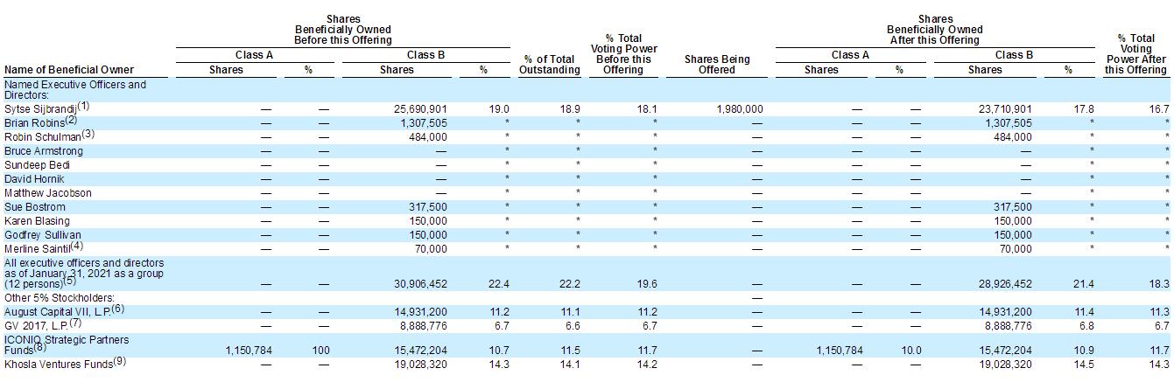The image size is (1174, 382).
Task: Click the Brian Robins row name
Action: (x=33, y=123)
